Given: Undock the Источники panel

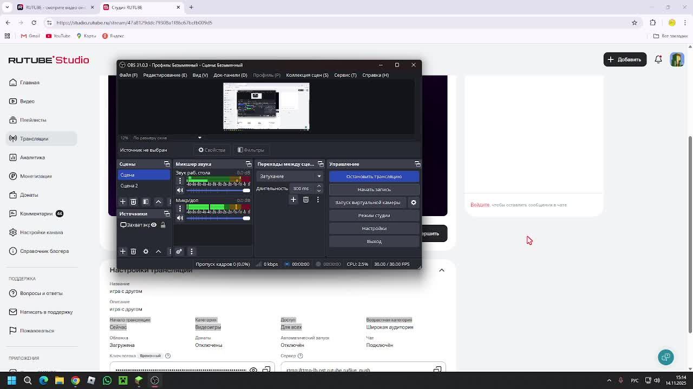Looking at the screenshot, I should coord(167,213).
